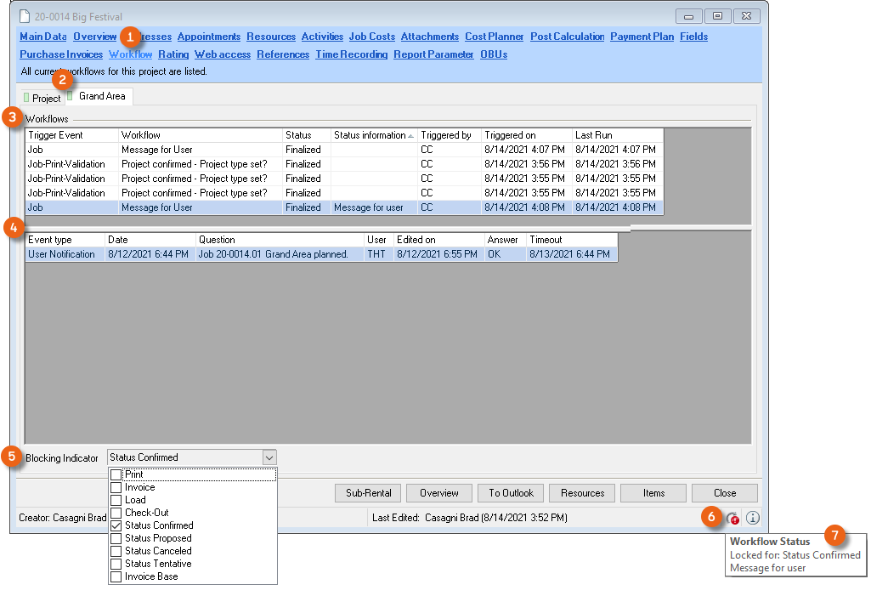Go to the Cost Planner page
The height and width of the screenshot is (596, 871).
point(494,37)
